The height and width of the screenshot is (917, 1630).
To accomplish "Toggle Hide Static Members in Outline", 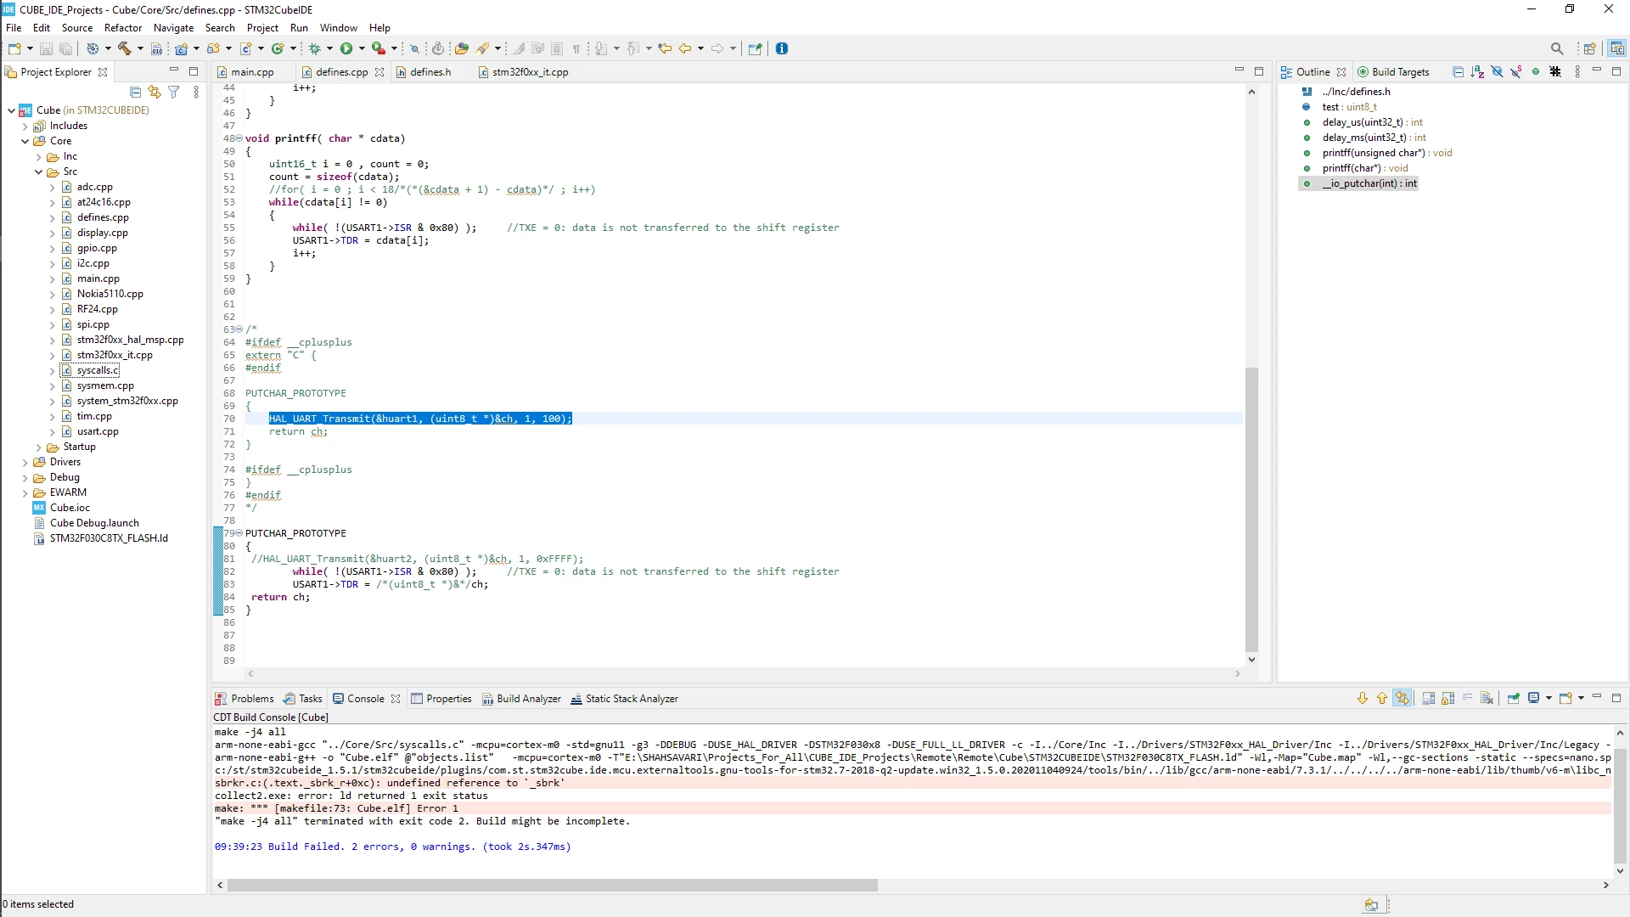I will click(1516, 72).
